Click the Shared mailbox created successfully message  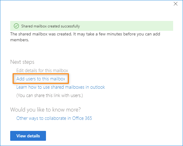tap(51, 26)
